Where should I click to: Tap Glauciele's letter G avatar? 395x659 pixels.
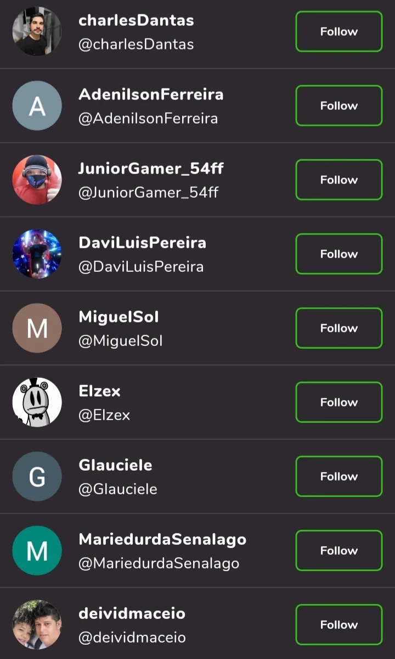click(37, 477)
